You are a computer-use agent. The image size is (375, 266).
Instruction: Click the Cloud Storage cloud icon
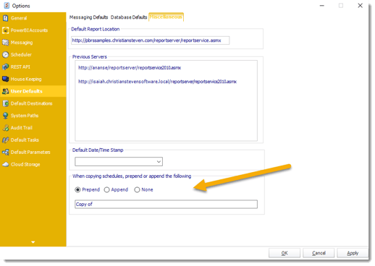pyautogui.click(x=5, y=164)
